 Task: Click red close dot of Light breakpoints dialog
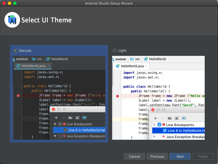(x=153, y=110)
